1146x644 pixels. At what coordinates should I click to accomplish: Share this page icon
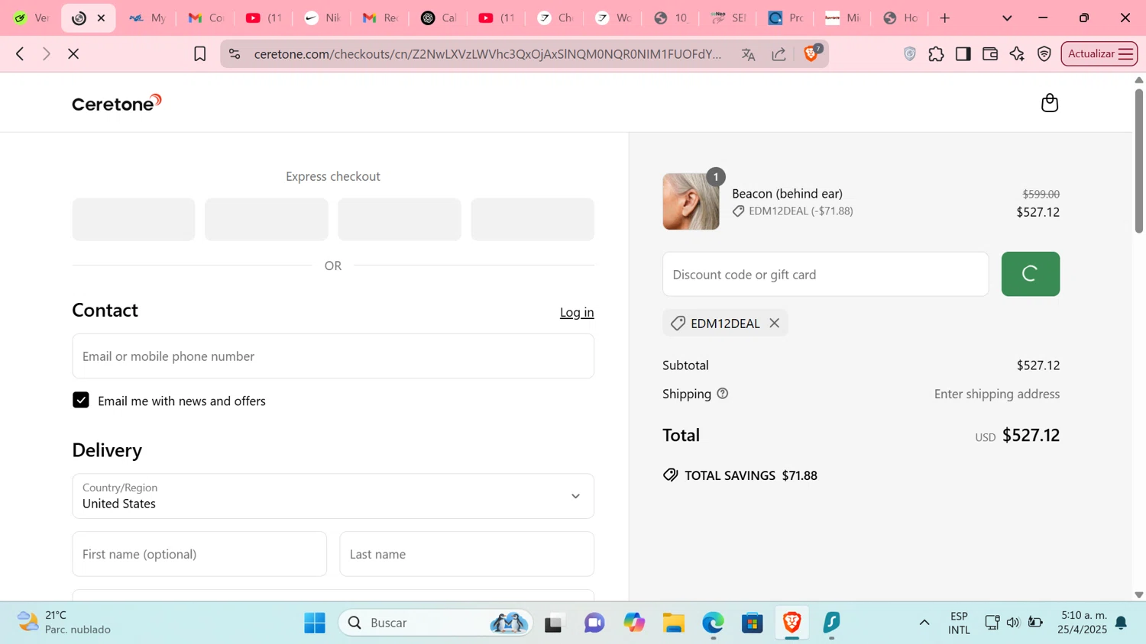tap(779, 53)
